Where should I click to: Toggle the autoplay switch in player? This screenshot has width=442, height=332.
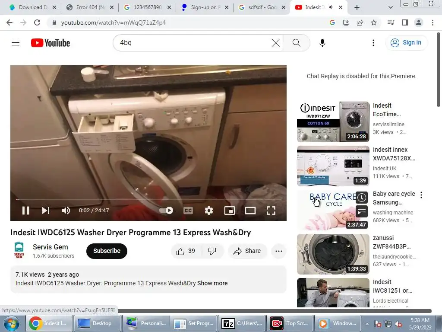[166, 211]
